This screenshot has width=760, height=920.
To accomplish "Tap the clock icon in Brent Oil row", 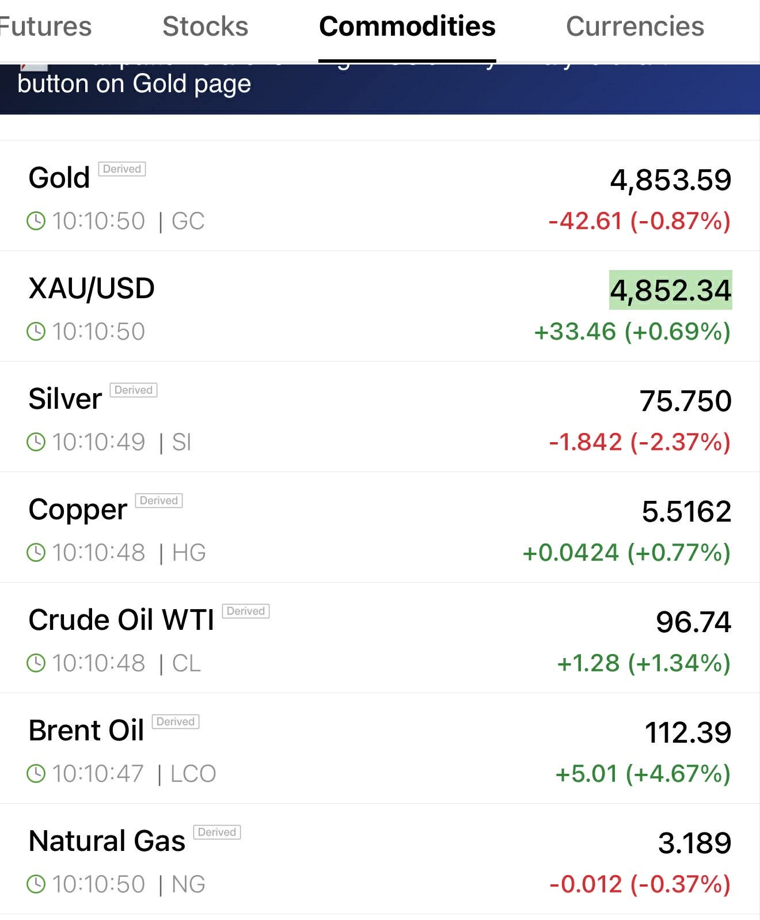I will point(36,774).
